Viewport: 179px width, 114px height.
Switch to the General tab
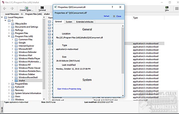coord(58,22)
